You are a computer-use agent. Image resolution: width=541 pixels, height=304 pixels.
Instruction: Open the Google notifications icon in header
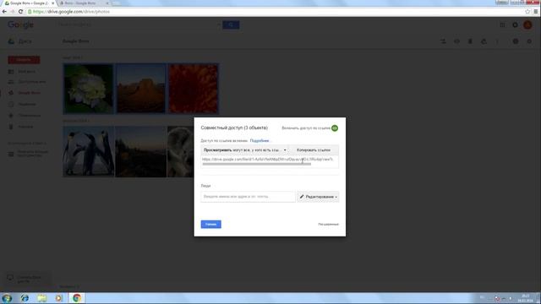tap(515, 24)
